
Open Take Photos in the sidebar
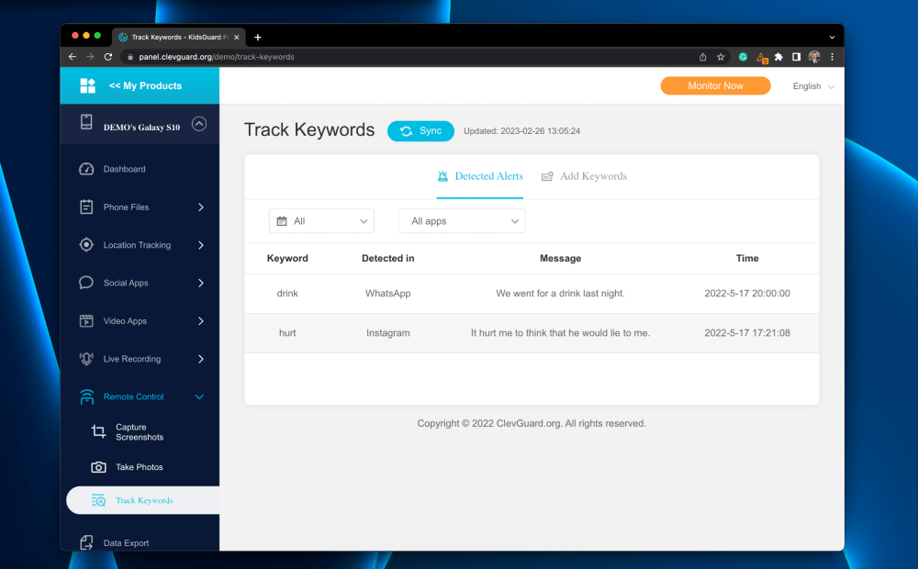coord(140,467)
